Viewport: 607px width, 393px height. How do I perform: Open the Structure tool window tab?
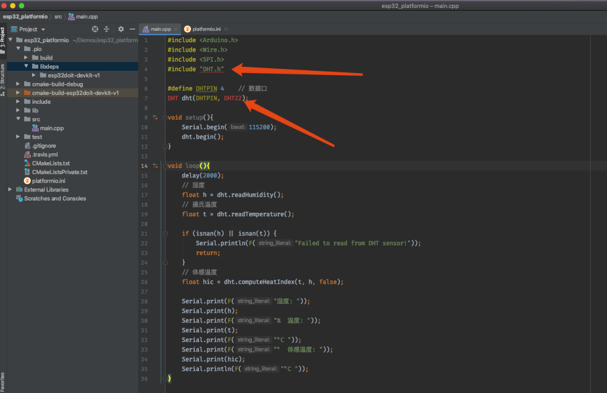point(3,79)
